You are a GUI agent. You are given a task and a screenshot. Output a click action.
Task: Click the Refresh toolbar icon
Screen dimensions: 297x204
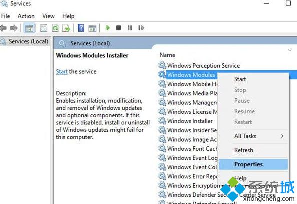coord(55,28)
